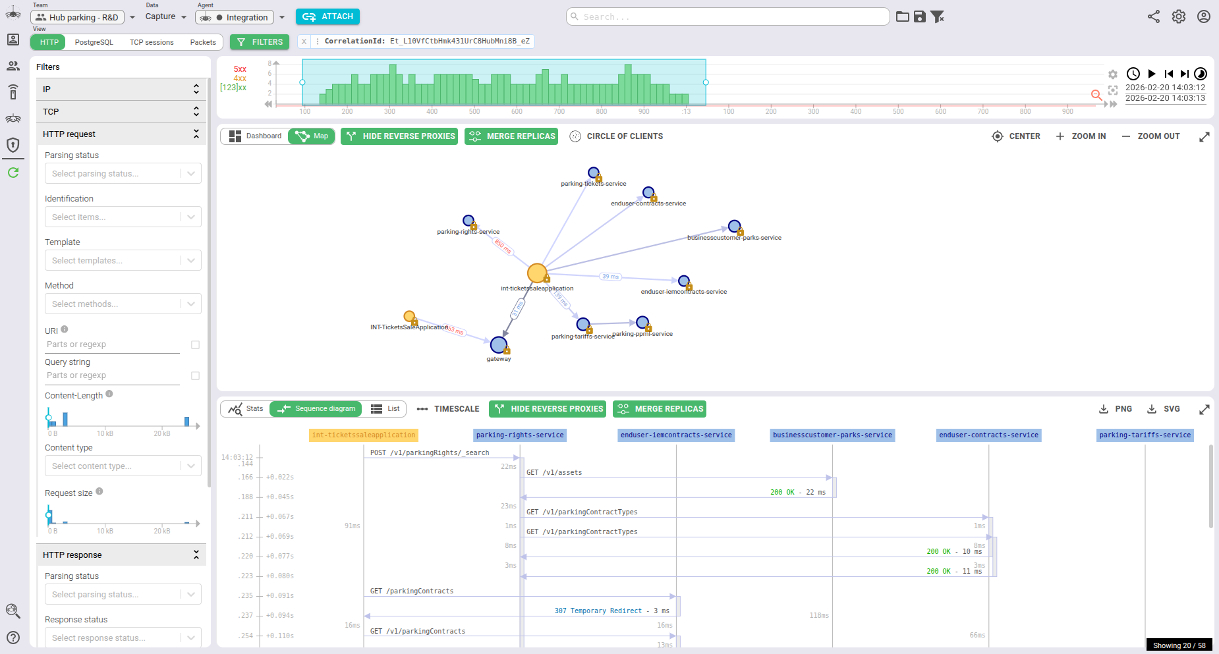
Task: Click the share icon near the top-right
Action: click(1154, 16)
